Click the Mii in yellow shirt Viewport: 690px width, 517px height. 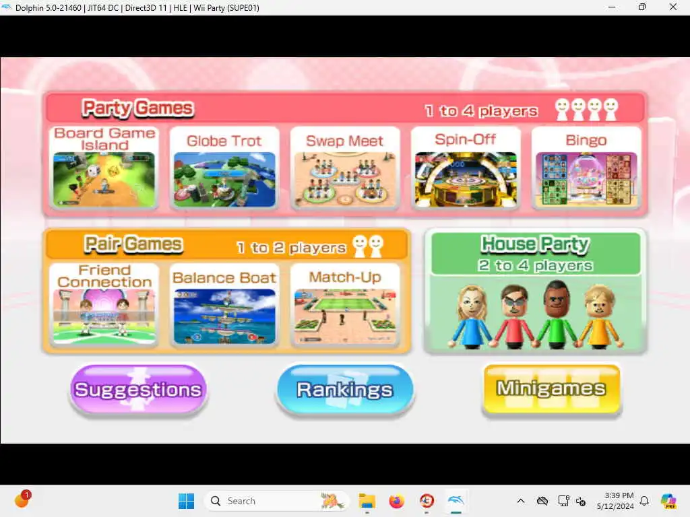click(x=600, y=316)
